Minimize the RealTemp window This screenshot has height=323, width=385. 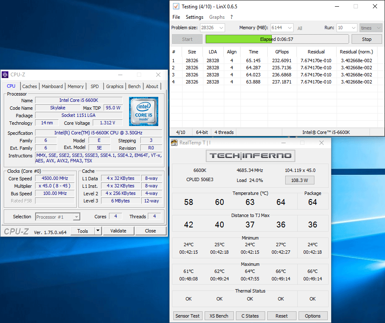coord(284,143)
